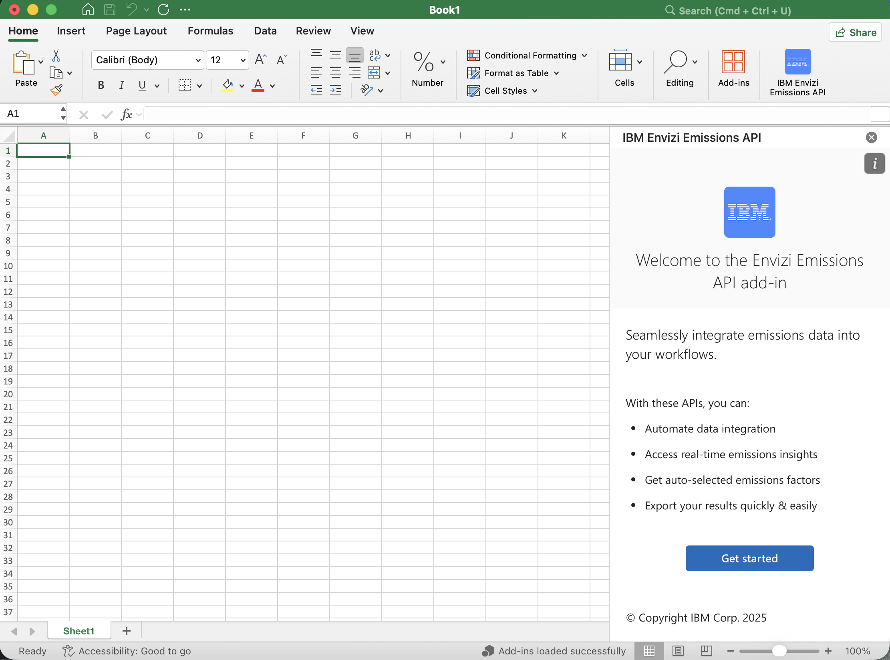Image resolution: width=890 pixels, height=660 pixels.
Task: Click the Share button
Action: coord(855,32)
